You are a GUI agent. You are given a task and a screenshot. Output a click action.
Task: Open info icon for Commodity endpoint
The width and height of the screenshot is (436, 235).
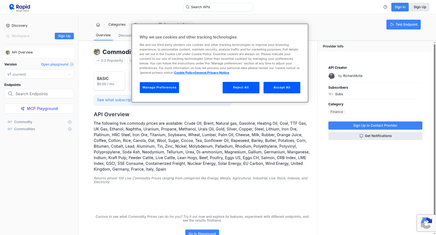(x=70, y=122)
